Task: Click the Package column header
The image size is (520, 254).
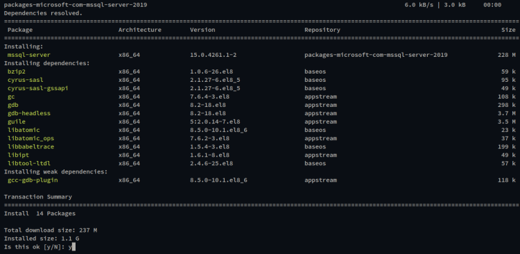Action: (20, 30)
